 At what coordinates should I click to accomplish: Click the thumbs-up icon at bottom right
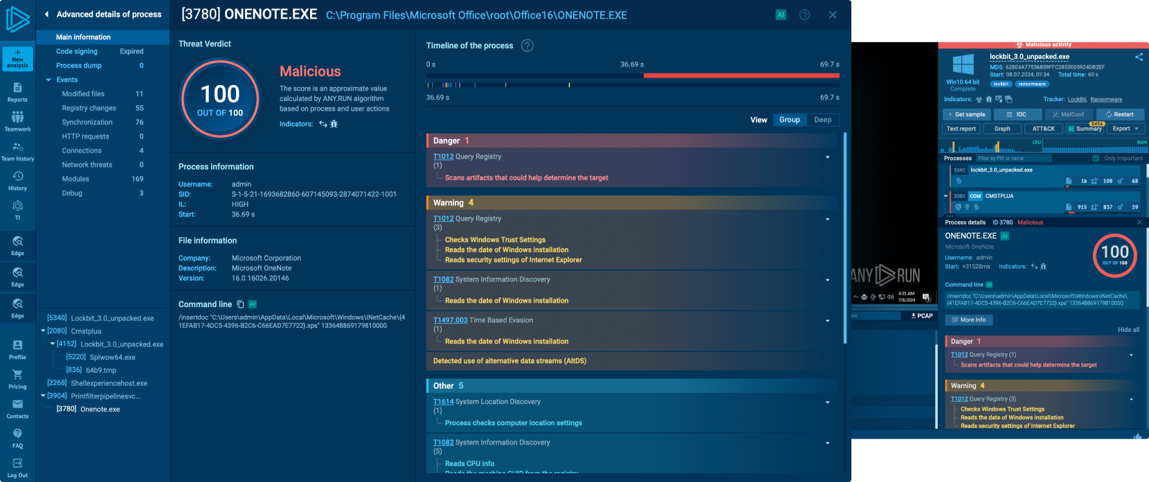[1137, 436]
